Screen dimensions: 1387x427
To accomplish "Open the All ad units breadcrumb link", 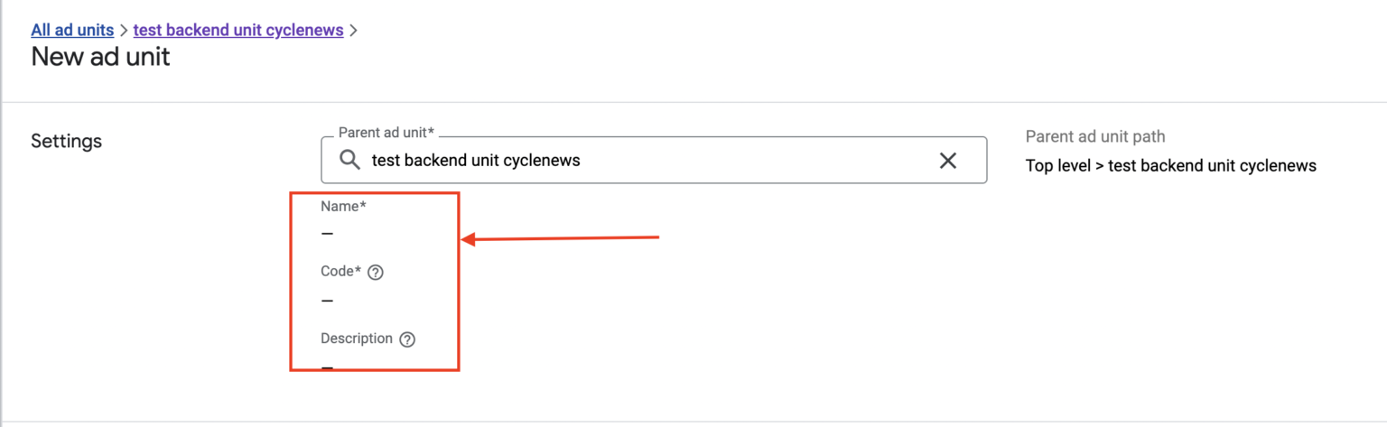I will [72, 30].
